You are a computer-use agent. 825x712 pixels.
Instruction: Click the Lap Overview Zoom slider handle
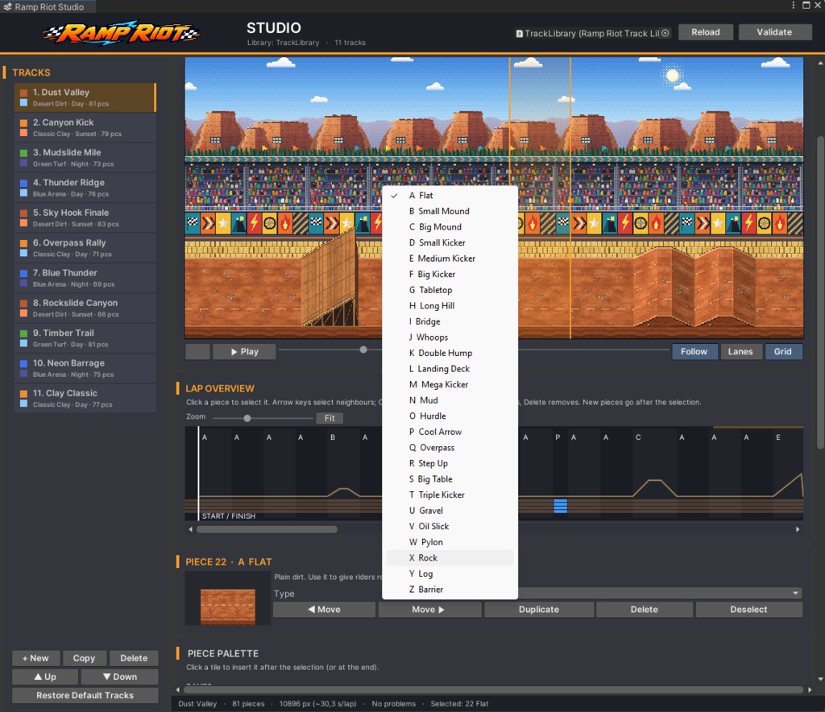click(x=247, y=419)
